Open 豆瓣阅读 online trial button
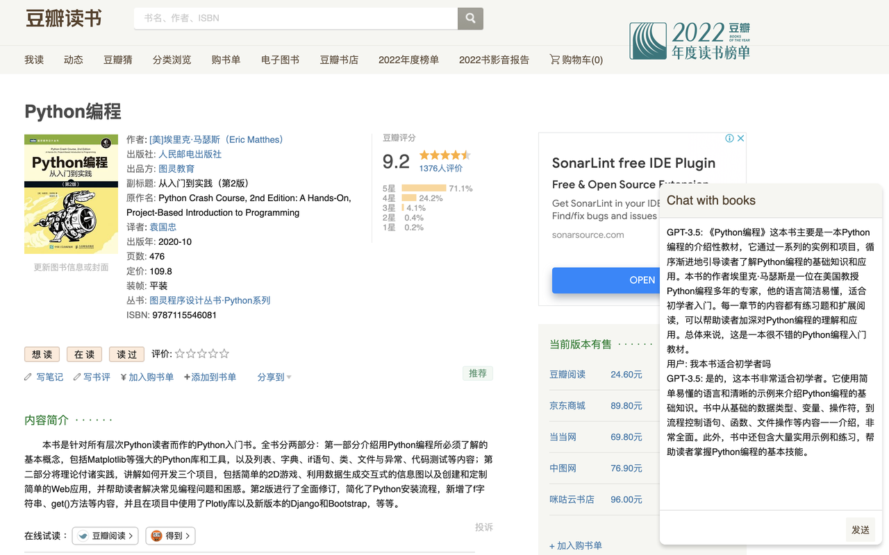Viewport: 889px width, 555px height. [x=106, y=536]
